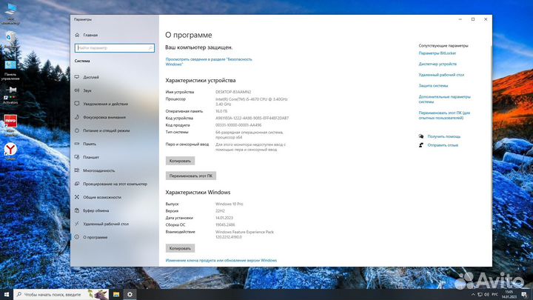Click the device ID A9611E0A value

252,118
